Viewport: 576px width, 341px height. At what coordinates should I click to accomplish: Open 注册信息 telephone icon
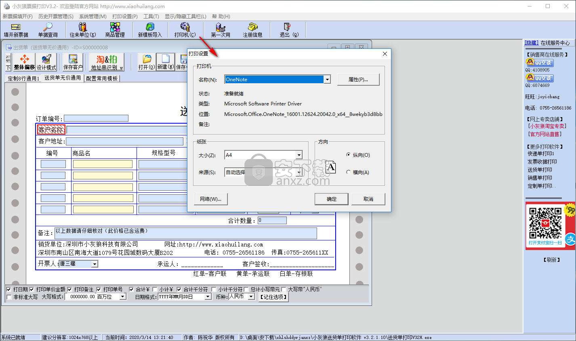pos(252,30)
